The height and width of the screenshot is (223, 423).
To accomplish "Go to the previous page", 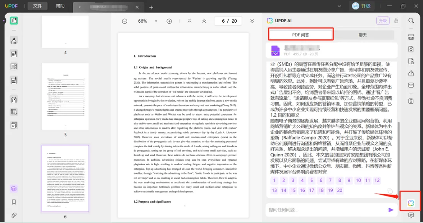I will click(x=204, y=21).
